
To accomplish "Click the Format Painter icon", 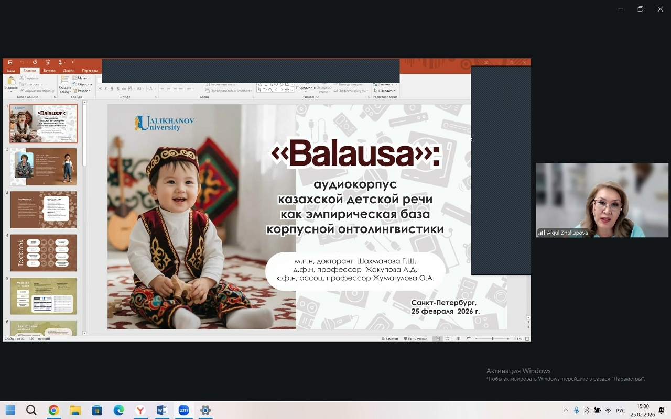I will click(21, 91).
